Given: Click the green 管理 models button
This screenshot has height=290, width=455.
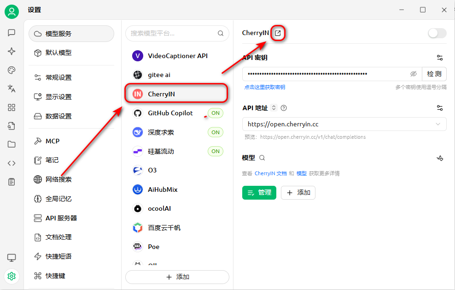Looking at the screenshot, I should pyautogui.click(x=259, y=193).
